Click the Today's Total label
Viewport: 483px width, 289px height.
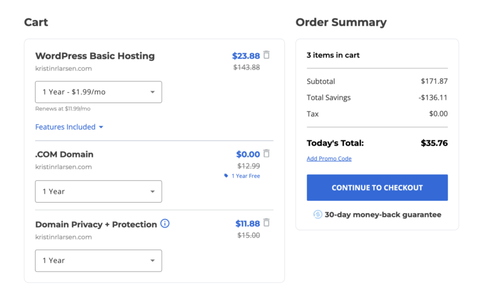click(335, 143)
